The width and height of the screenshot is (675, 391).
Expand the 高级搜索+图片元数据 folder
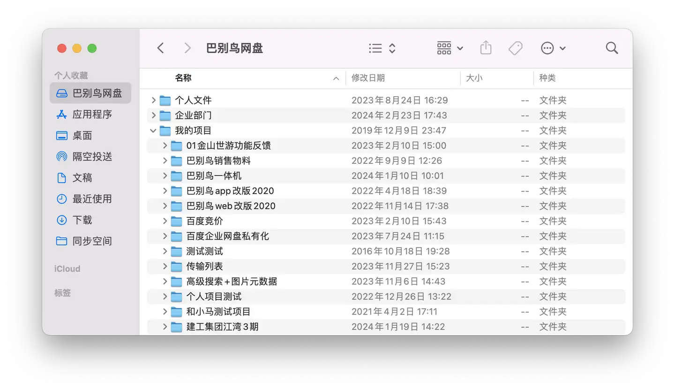[165, 281]
